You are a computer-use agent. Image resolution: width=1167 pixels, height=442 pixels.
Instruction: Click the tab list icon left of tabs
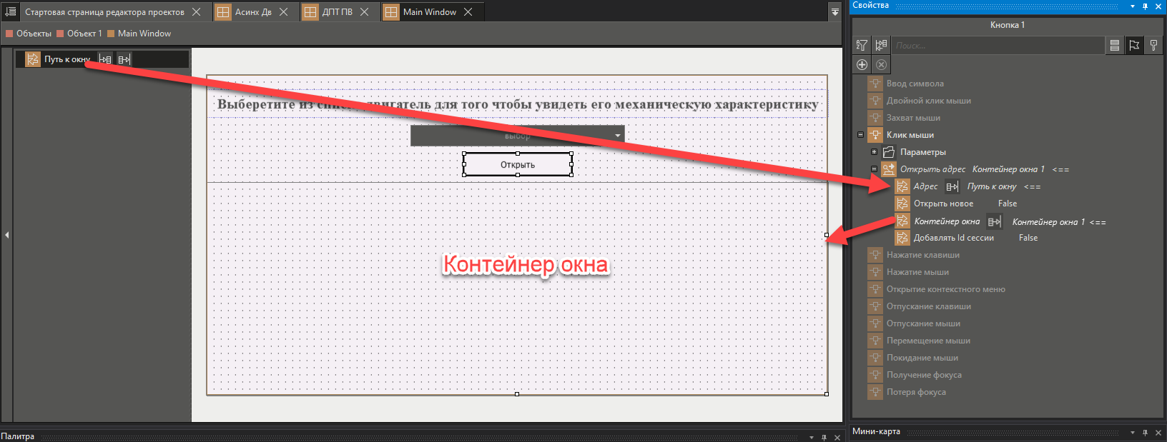[x=10, y=11]
